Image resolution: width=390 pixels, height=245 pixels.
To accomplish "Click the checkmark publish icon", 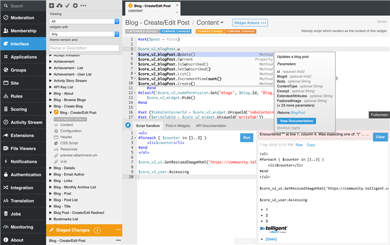I will click(x=68, y=5).
